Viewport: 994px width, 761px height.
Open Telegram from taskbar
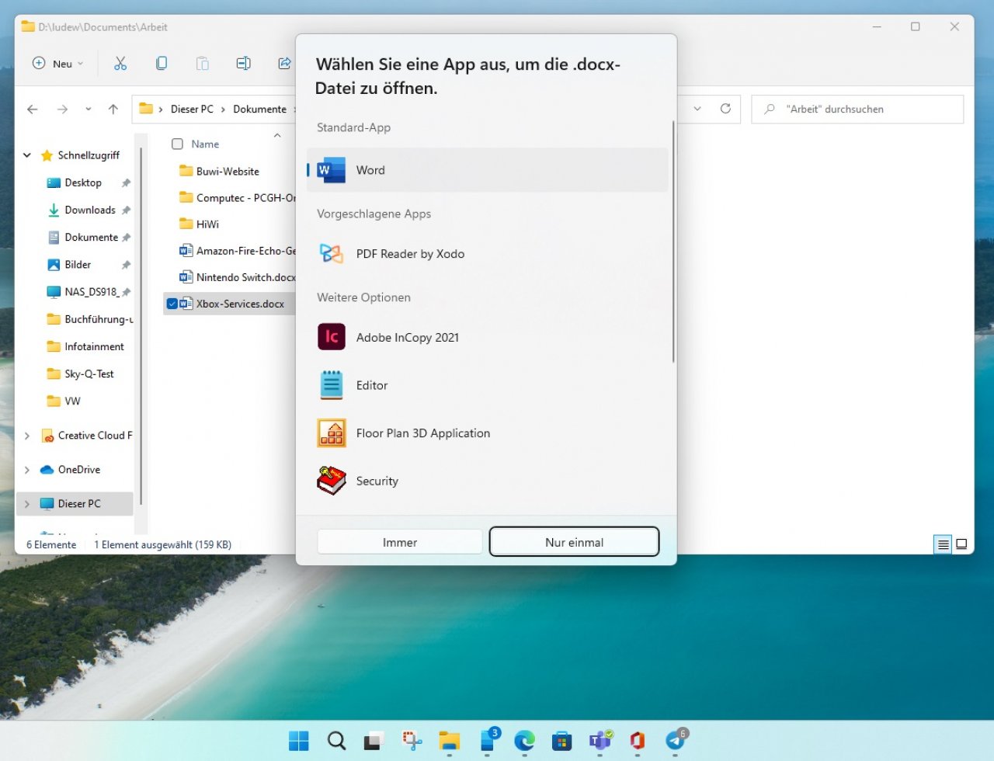675,741
